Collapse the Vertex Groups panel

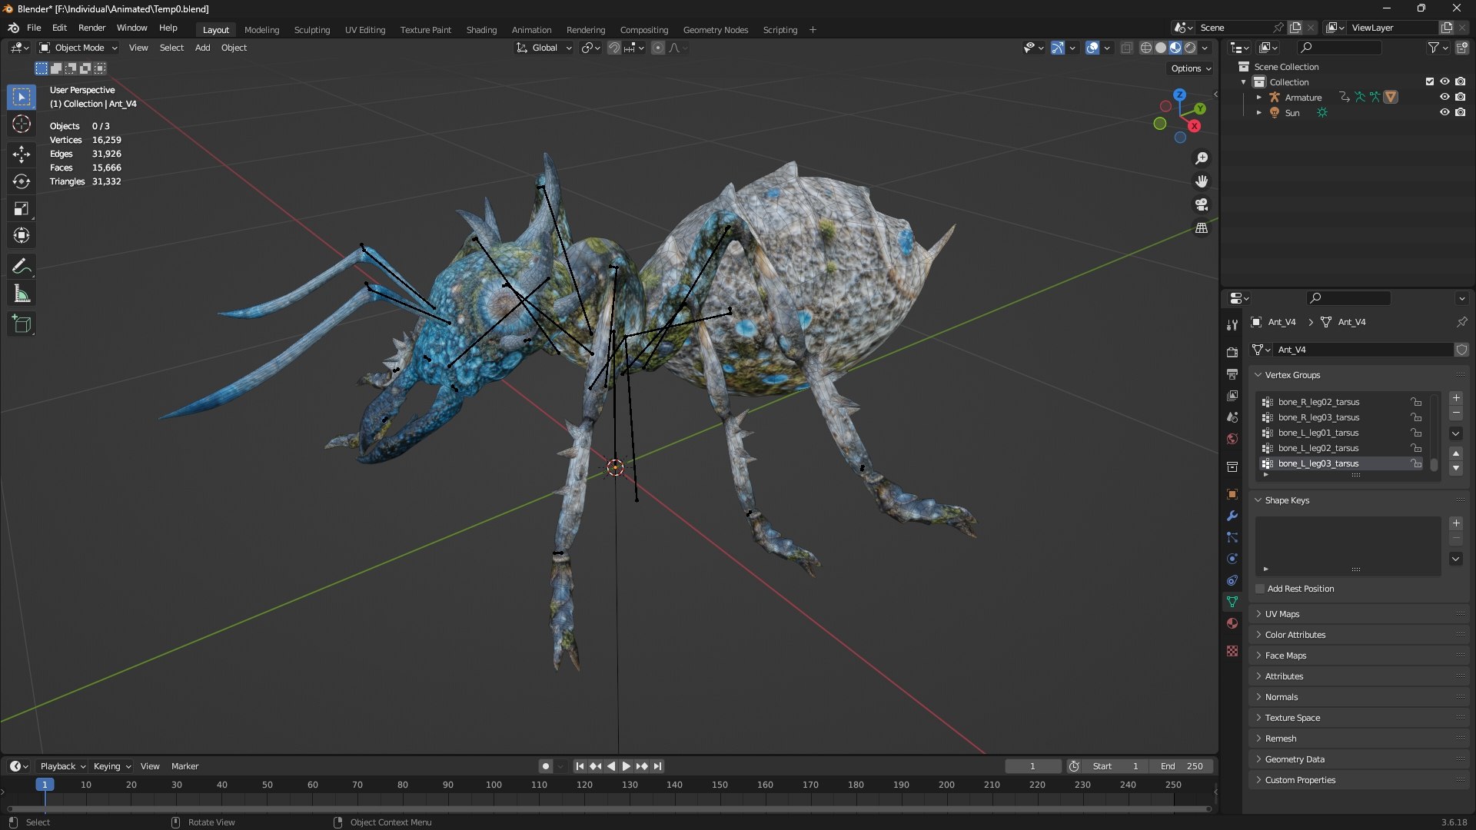click(x=1291, y=375)
